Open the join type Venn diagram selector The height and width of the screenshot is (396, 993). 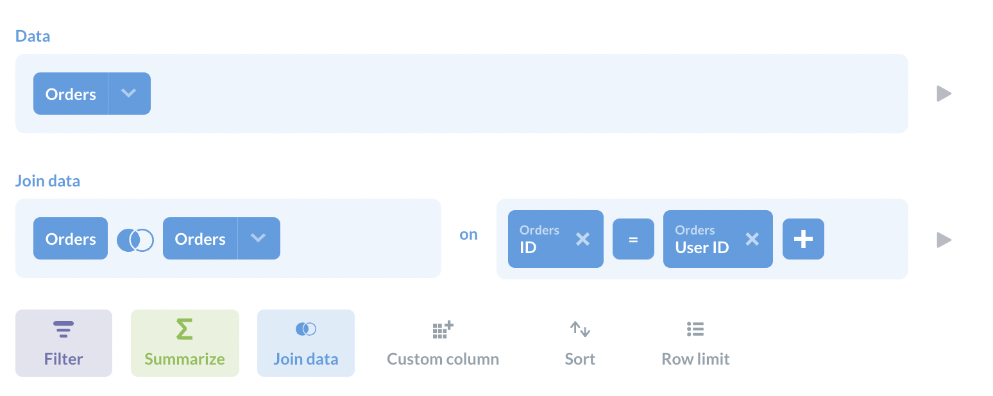click(x=135, y=238)
